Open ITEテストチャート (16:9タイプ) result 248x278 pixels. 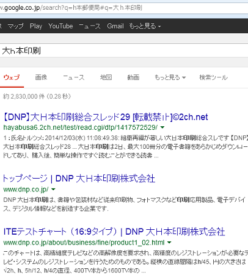pos(114,232)
